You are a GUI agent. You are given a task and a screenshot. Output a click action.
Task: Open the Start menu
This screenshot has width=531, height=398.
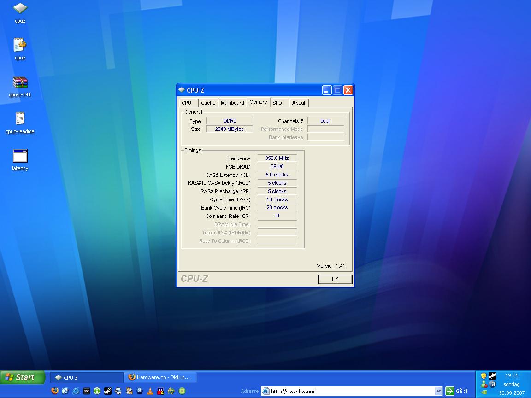pos(22,377)
